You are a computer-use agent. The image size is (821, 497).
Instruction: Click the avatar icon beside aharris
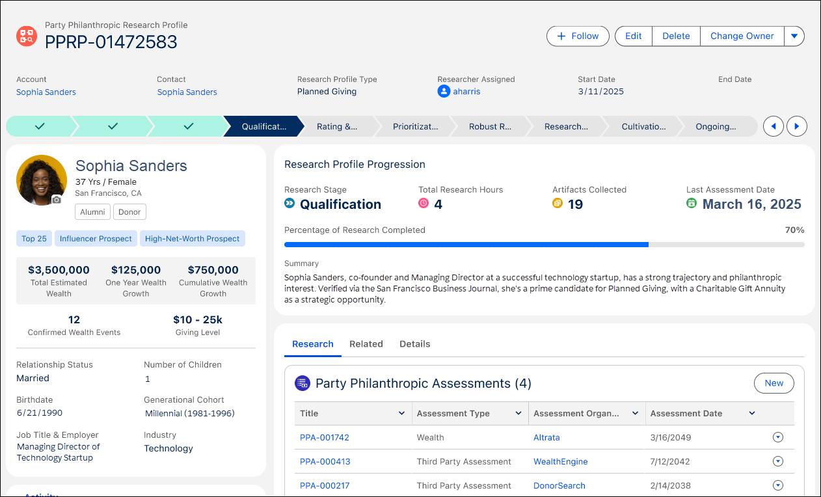[x=444, y=91]
